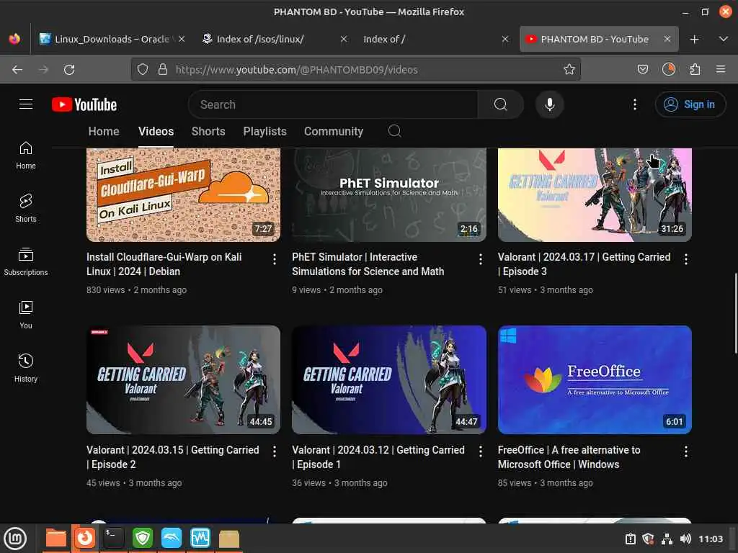Switch to Linux_Downloads Oracle browser tab
The width and height of the screenshot is (738, 553).
pos(112,39)
